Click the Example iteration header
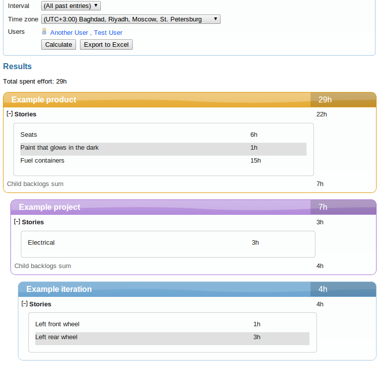Image resolution: width=385 pixels, height=369 pixels. [59, 289]
